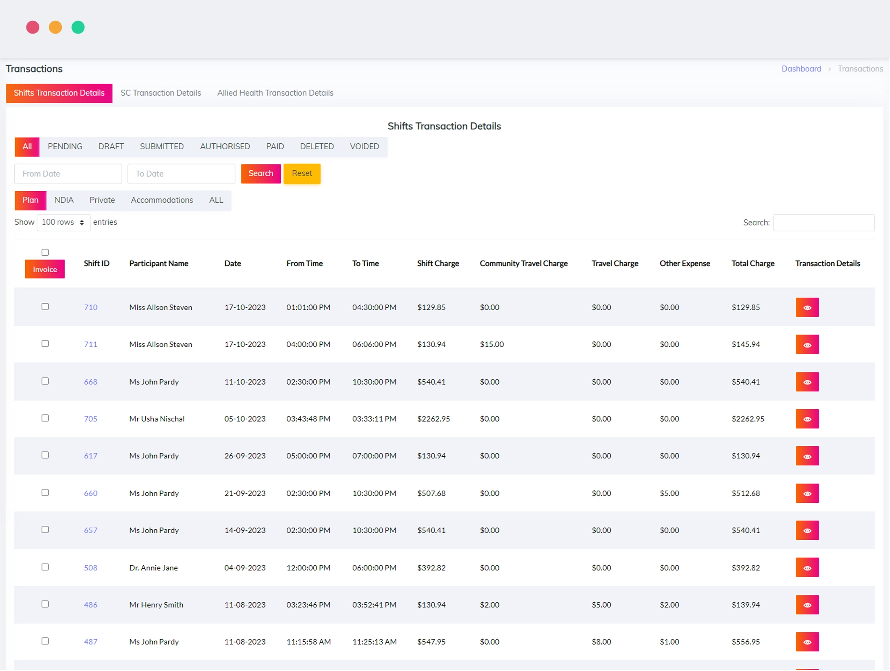Open eye icon for shift 486
Image resolution: width=890 pixels, height=671 pixels.
pos(807,605)
